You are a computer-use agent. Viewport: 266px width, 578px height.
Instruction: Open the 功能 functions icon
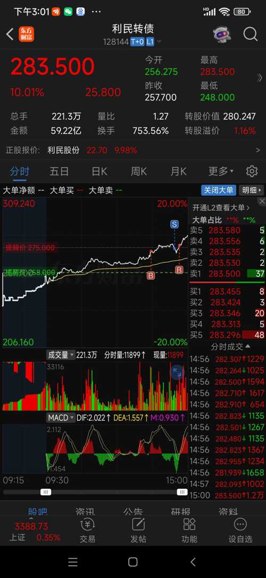(189, 530)
